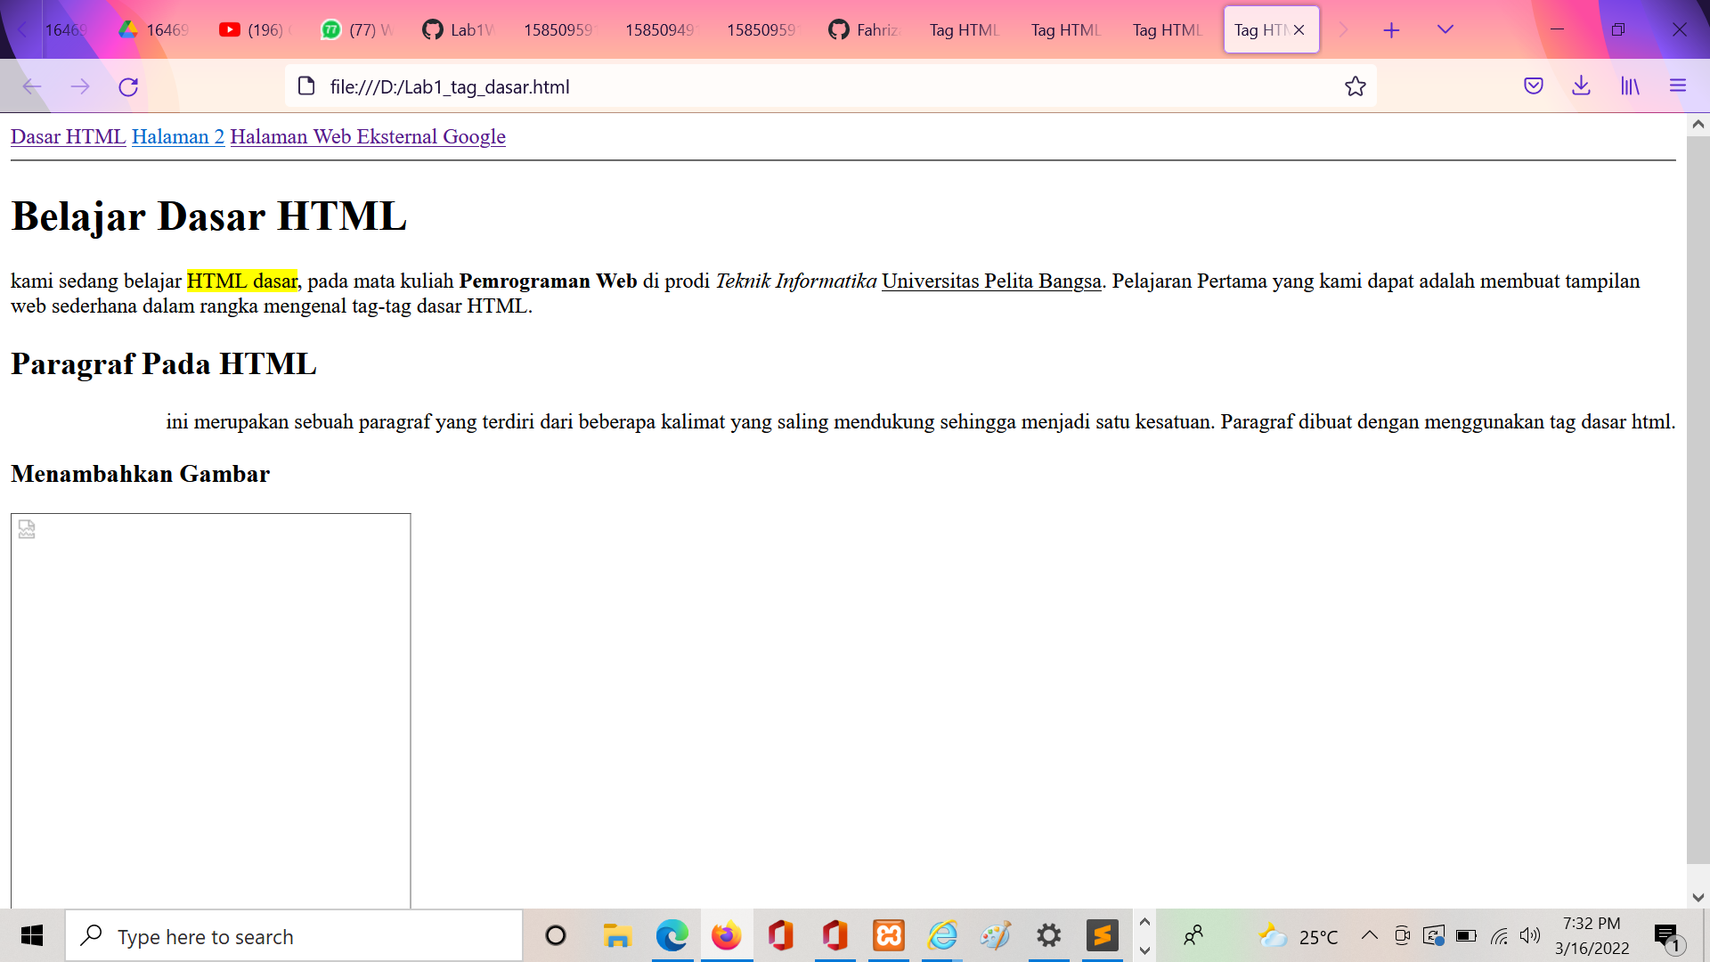This screenshot has height=962, width=1710.
Task: Follow the Halaman Web Eksternal Google link
Action: (x=367, y=136)
